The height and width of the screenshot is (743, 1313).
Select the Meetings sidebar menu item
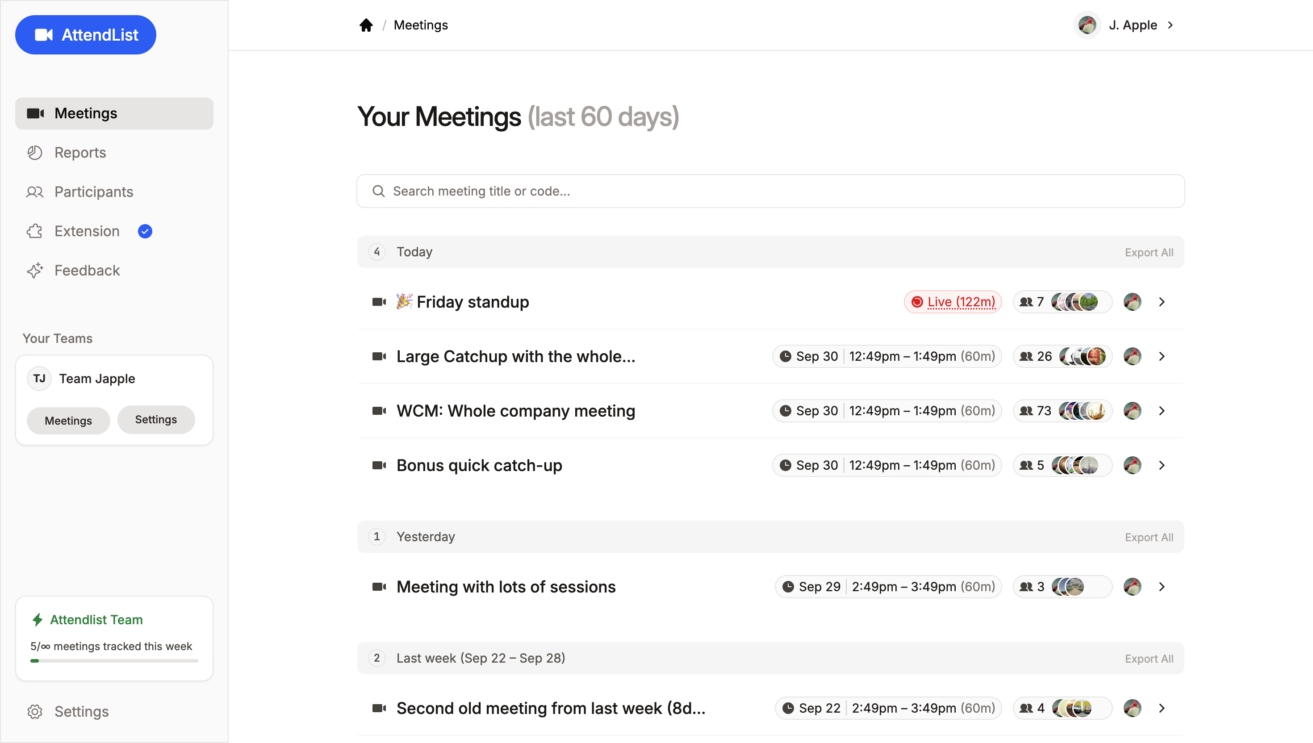[x=114, y=113]
